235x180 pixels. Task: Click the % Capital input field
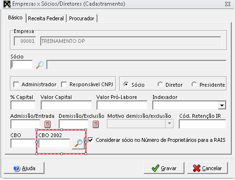pyautogui.click(x=23, y=105)
